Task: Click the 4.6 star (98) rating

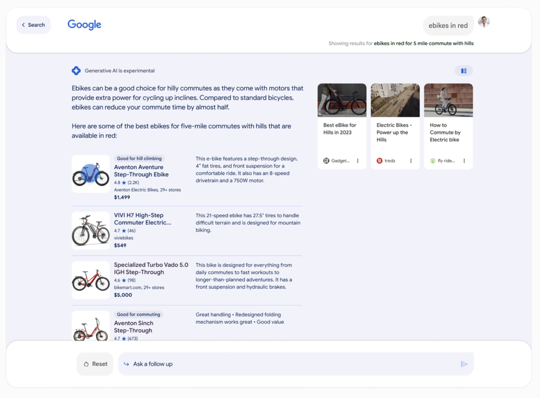Action: pos(125,280)
